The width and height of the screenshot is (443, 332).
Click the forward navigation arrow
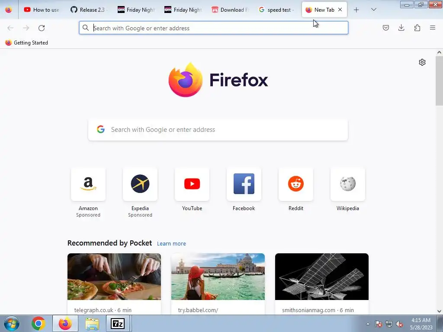pos(26,28)
